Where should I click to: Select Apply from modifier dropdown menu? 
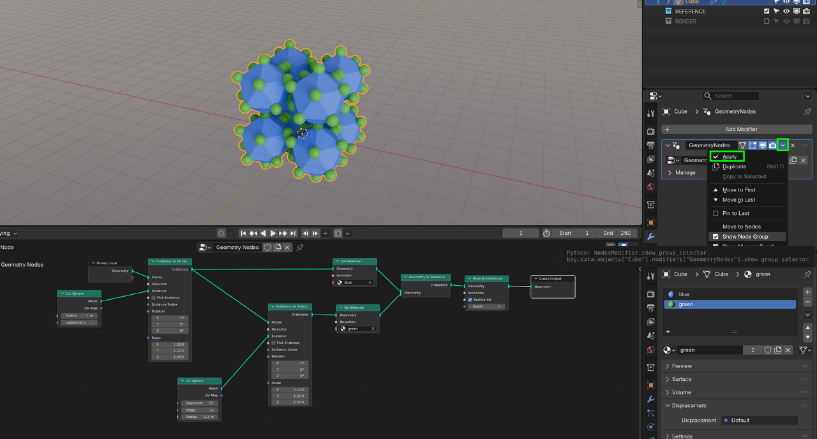[729, 156]
